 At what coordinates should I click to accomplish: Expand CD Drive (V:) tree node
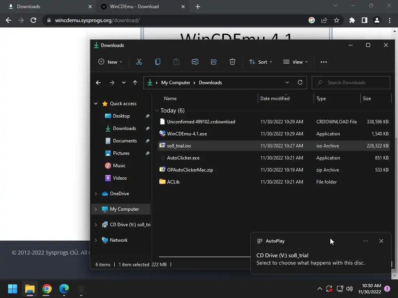[96, 225]
